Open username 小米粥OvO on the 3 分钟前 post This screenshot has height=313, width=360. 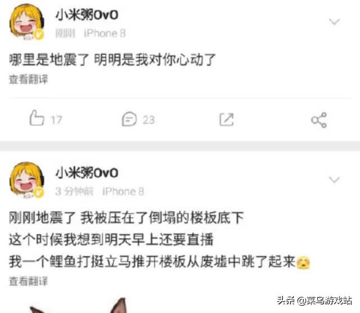pos(87,173)
